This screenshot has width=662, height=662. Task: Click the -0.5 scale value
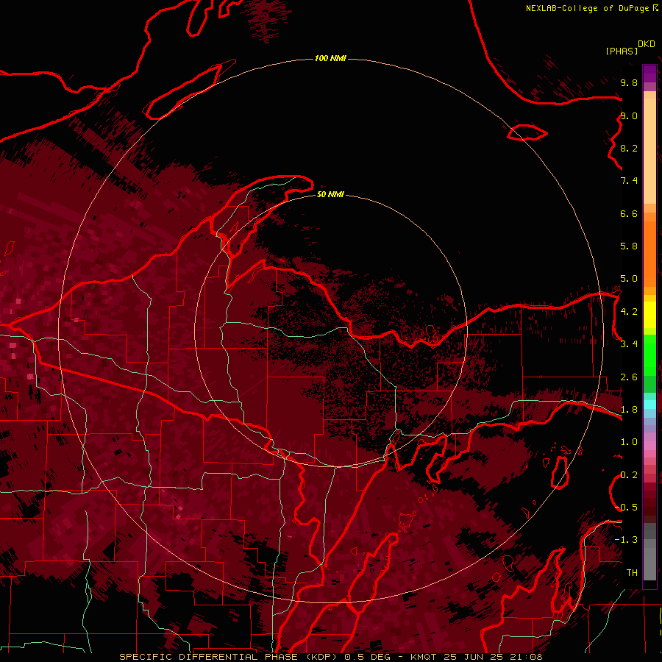[x=626, y=508]
